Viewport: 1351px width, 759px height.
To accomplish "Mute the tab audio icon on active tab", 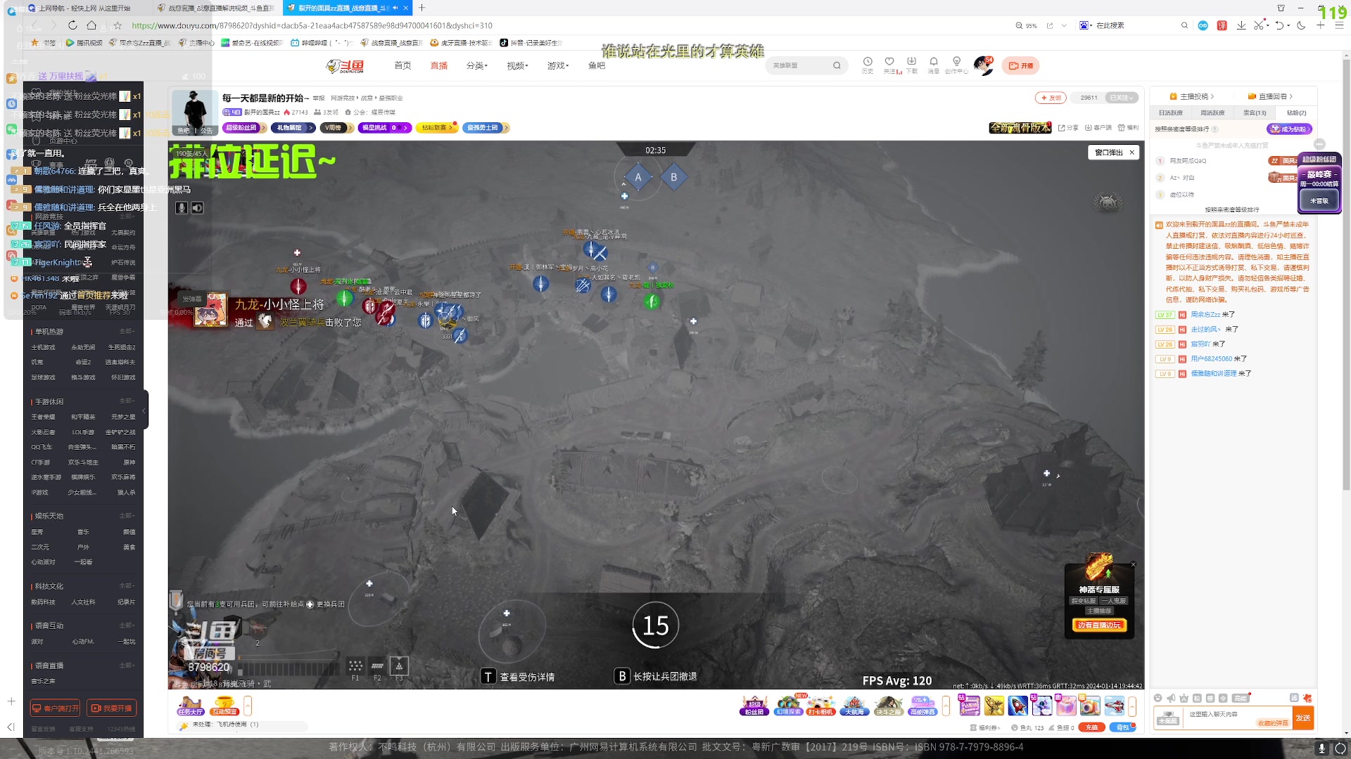I will (395, 8).
